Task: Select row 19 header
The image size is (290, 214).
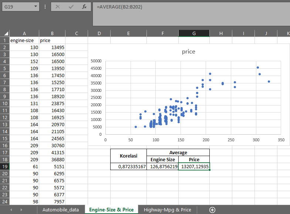Action: tap(4, 167)
